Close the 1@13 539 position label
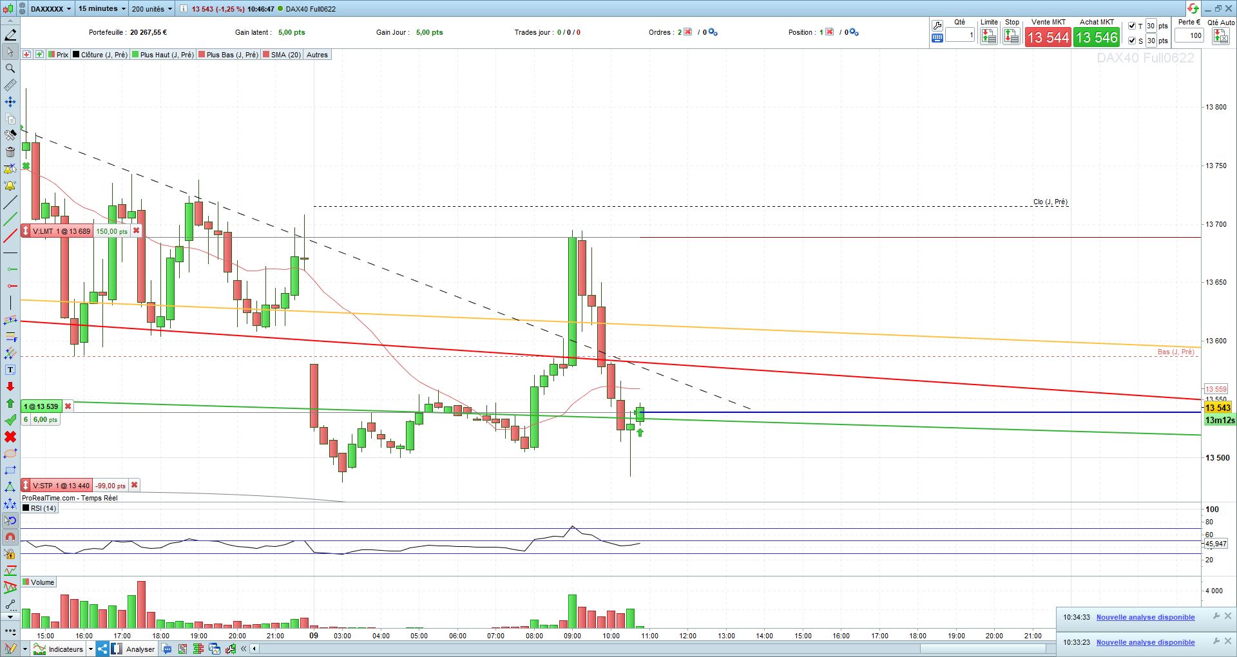1237x657 pixels. [x=68, y=406]
